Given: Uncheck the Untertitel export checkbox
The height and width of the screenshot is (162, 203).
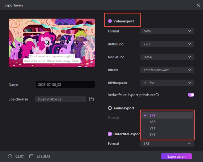Looking at the screenshot, I should click(110, 134).
